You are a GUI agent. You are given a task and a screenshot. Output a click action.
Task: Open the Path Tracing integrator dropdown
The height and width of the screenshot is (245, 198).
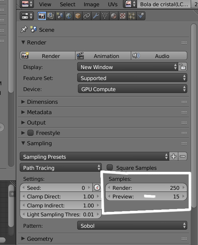click(61, 168)
